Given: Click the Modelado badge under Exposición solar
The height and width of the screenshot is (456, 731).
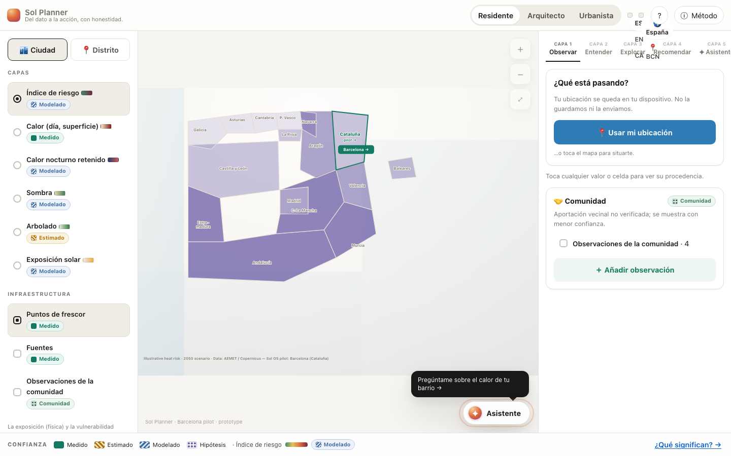Looking at the screenshot, I should coord(48,272).
